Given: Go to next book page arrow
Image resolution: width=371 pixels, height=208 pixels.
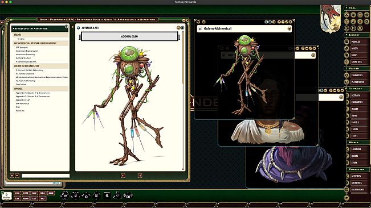Looking at the screenshot, I should [x=140, y=176].
